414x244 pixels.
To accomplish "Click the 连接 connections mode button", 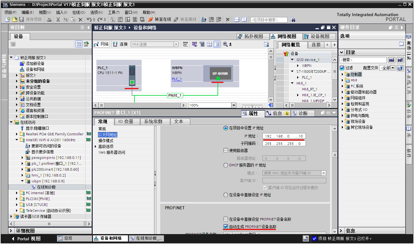I will point(121,44).
